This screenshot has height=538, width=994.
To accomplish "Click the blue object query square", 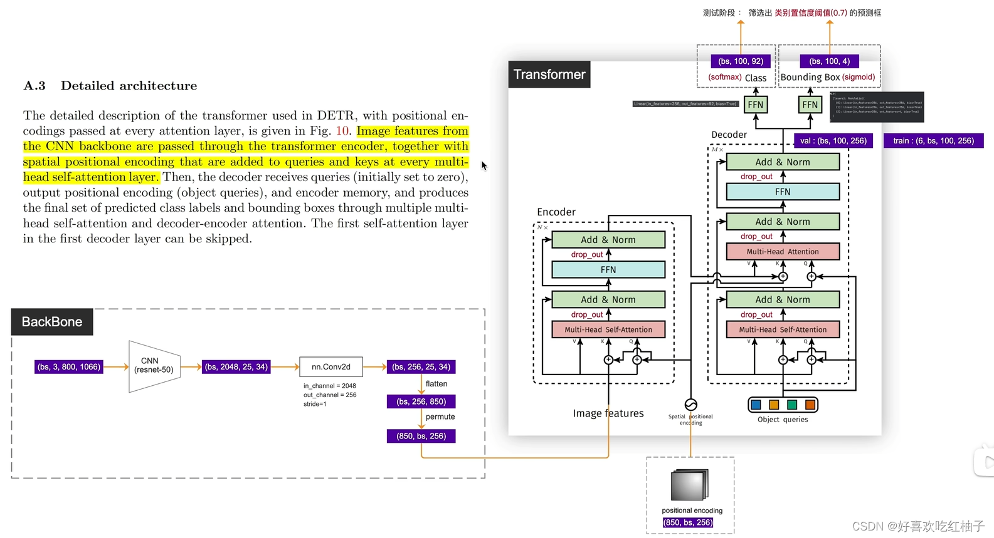I will tap(756, 405).
